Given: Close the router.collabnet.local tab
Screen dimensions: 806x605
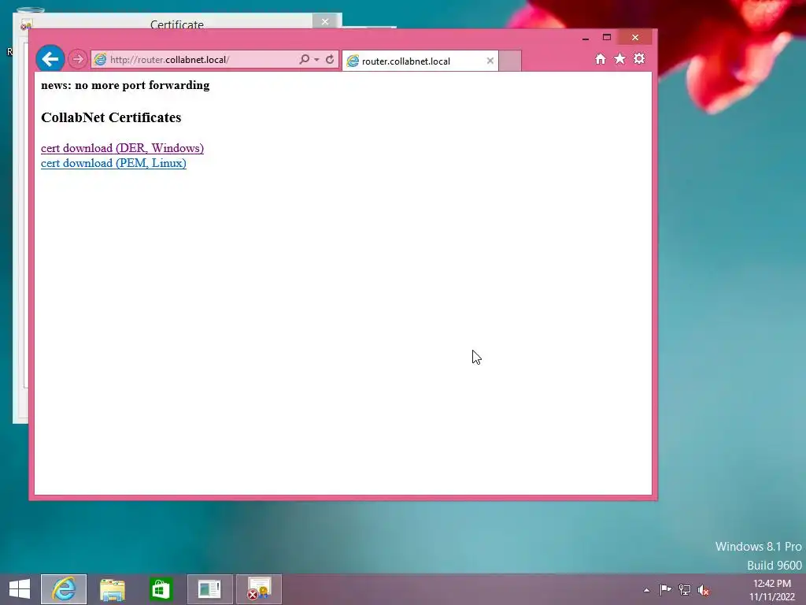Looking at the screenshot, I should pyautogui.click(x=490, y=61).
